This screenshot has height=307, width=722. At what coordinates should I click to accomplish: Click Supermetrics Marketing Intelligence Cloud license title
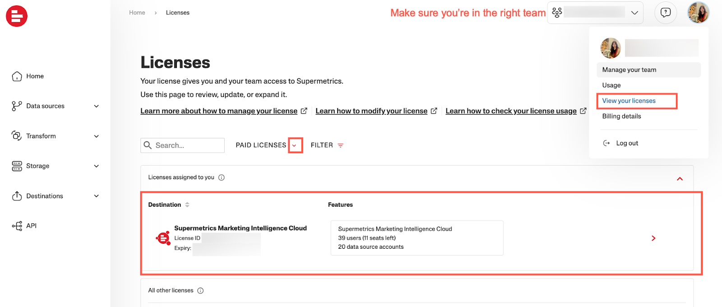241,228
